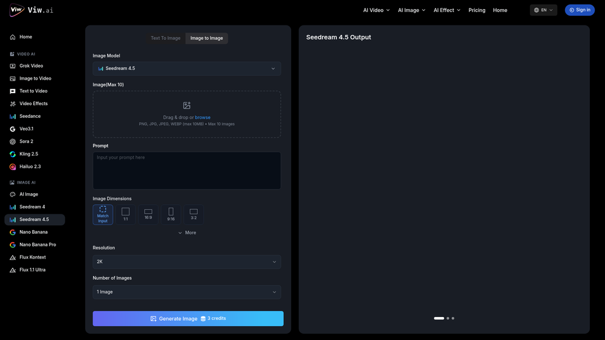Click browse link to upload

click(203, 117)
